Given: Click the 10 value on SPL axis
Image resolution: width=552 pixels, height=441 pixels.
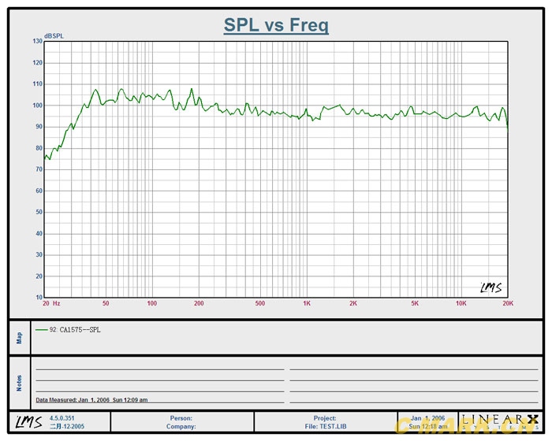Looking at the screenshot, I should pyautogui.click(x=39, y=298).
